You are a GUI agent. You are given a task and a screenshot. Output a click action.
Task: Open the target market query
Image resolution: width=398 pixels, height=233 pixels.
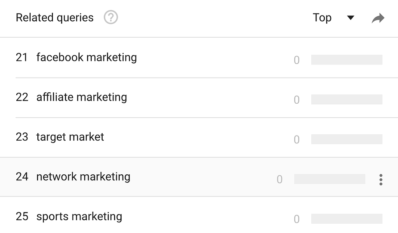click(70, 137)
